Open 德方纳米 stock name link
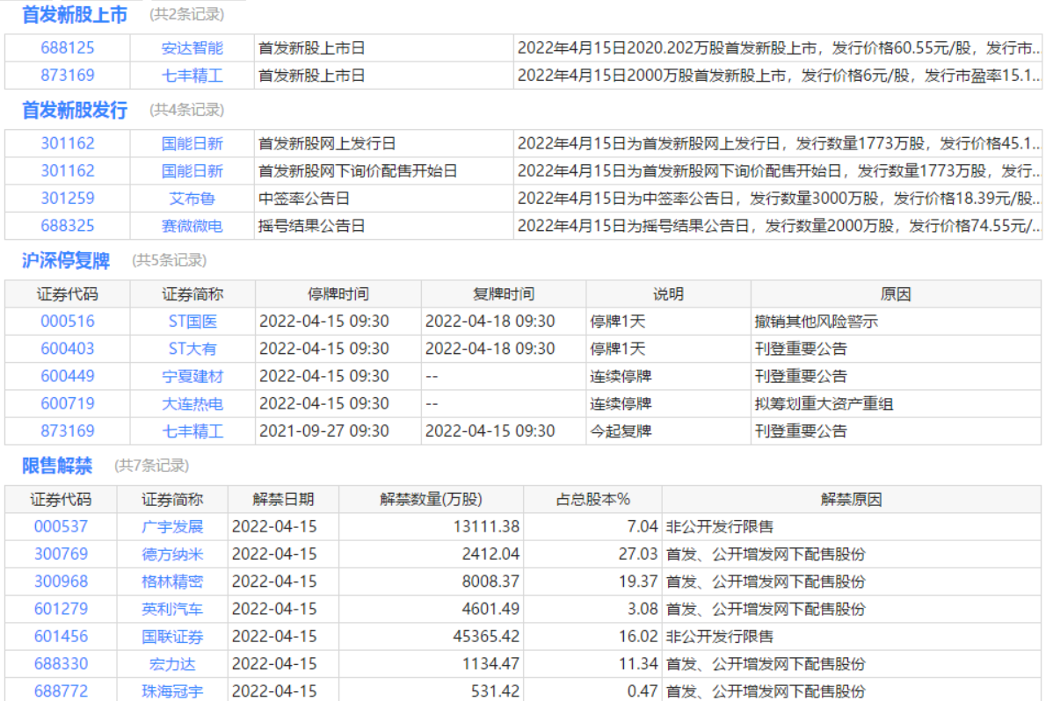The height and width of the screenshot is (701, 1053). (x=172, y=554)
